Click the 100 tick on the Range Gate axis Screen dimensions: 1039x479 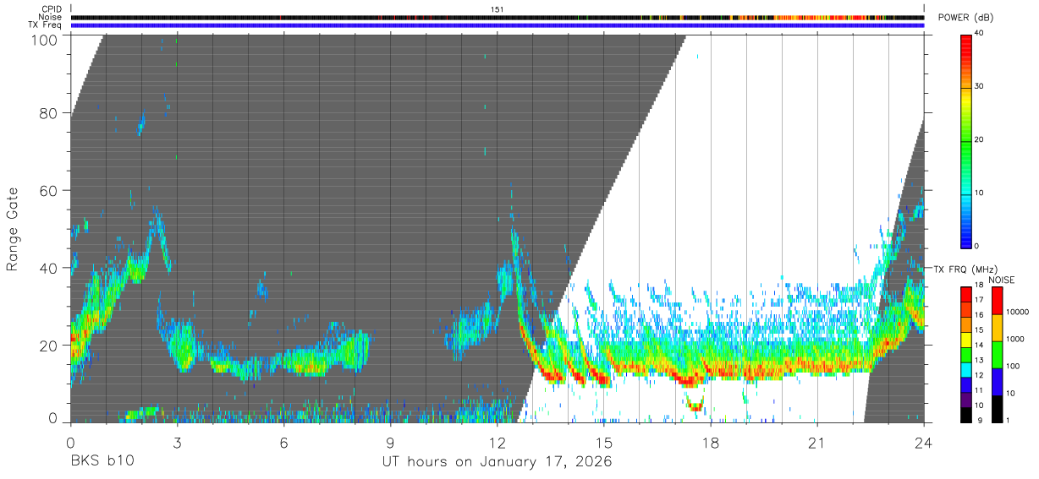coord(44,40)
